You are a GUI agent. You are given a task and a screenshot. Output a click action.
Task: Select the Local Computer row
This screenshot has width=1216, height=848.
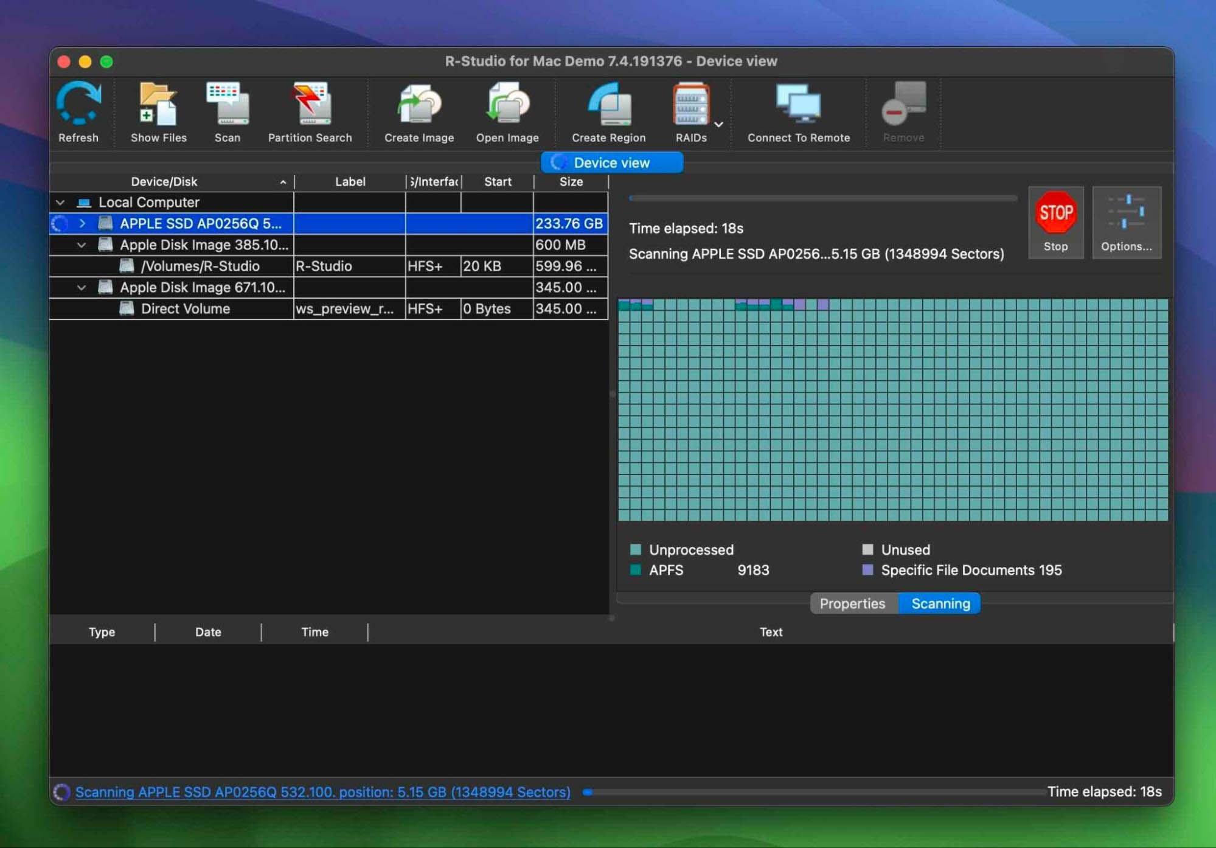coord(328,203)
